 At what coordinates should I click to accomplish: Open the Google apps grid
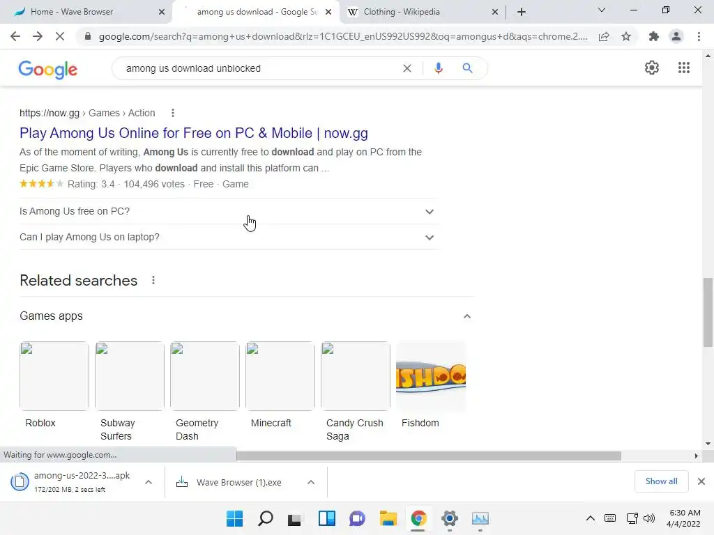pos(683,68)
